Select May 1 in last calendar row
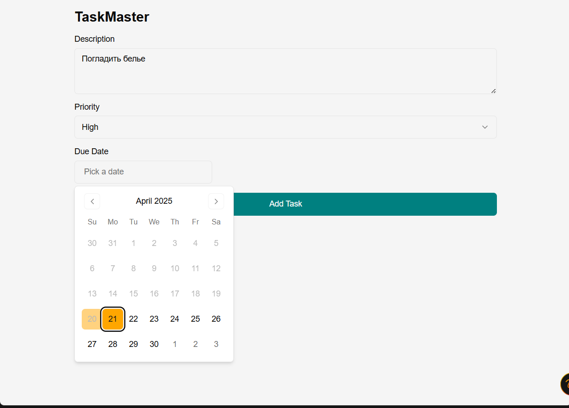Image resolution: width=569 pixels, height=408 pixels. coord(175,344)
